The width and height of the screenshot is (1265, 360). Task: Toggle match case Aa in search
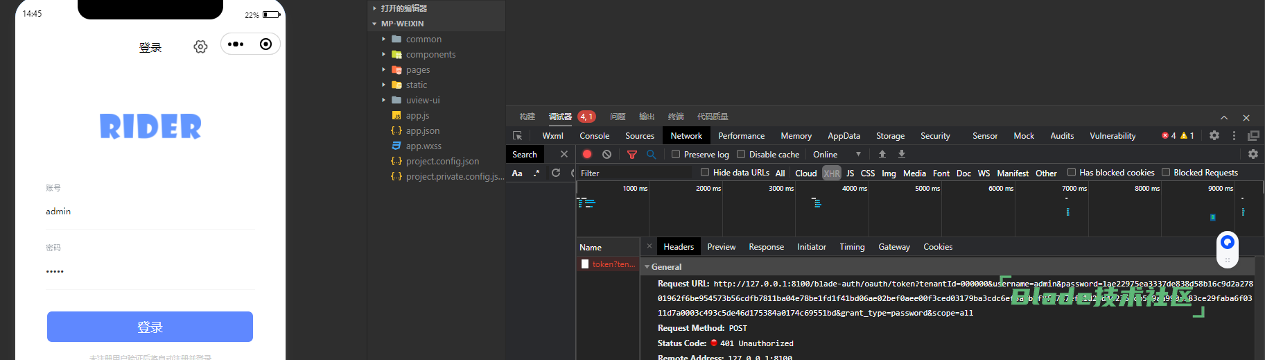point(517,173)
